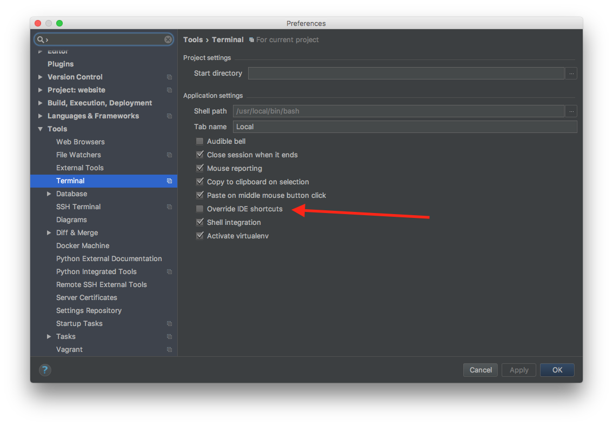Viewport: 613px width, 426px height.
Task: Click project-level icon beside Version Control
Action: (x=169, y=77)
